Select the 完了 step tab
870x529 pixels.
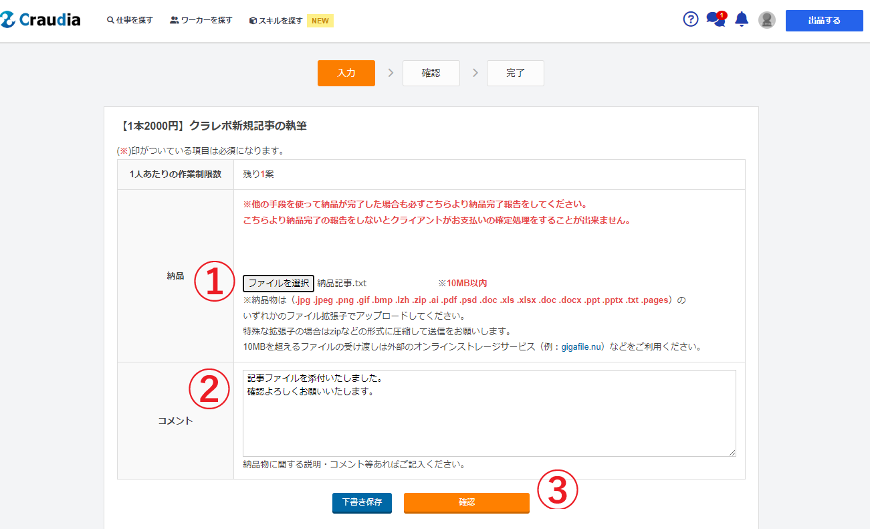pos(515,74)
